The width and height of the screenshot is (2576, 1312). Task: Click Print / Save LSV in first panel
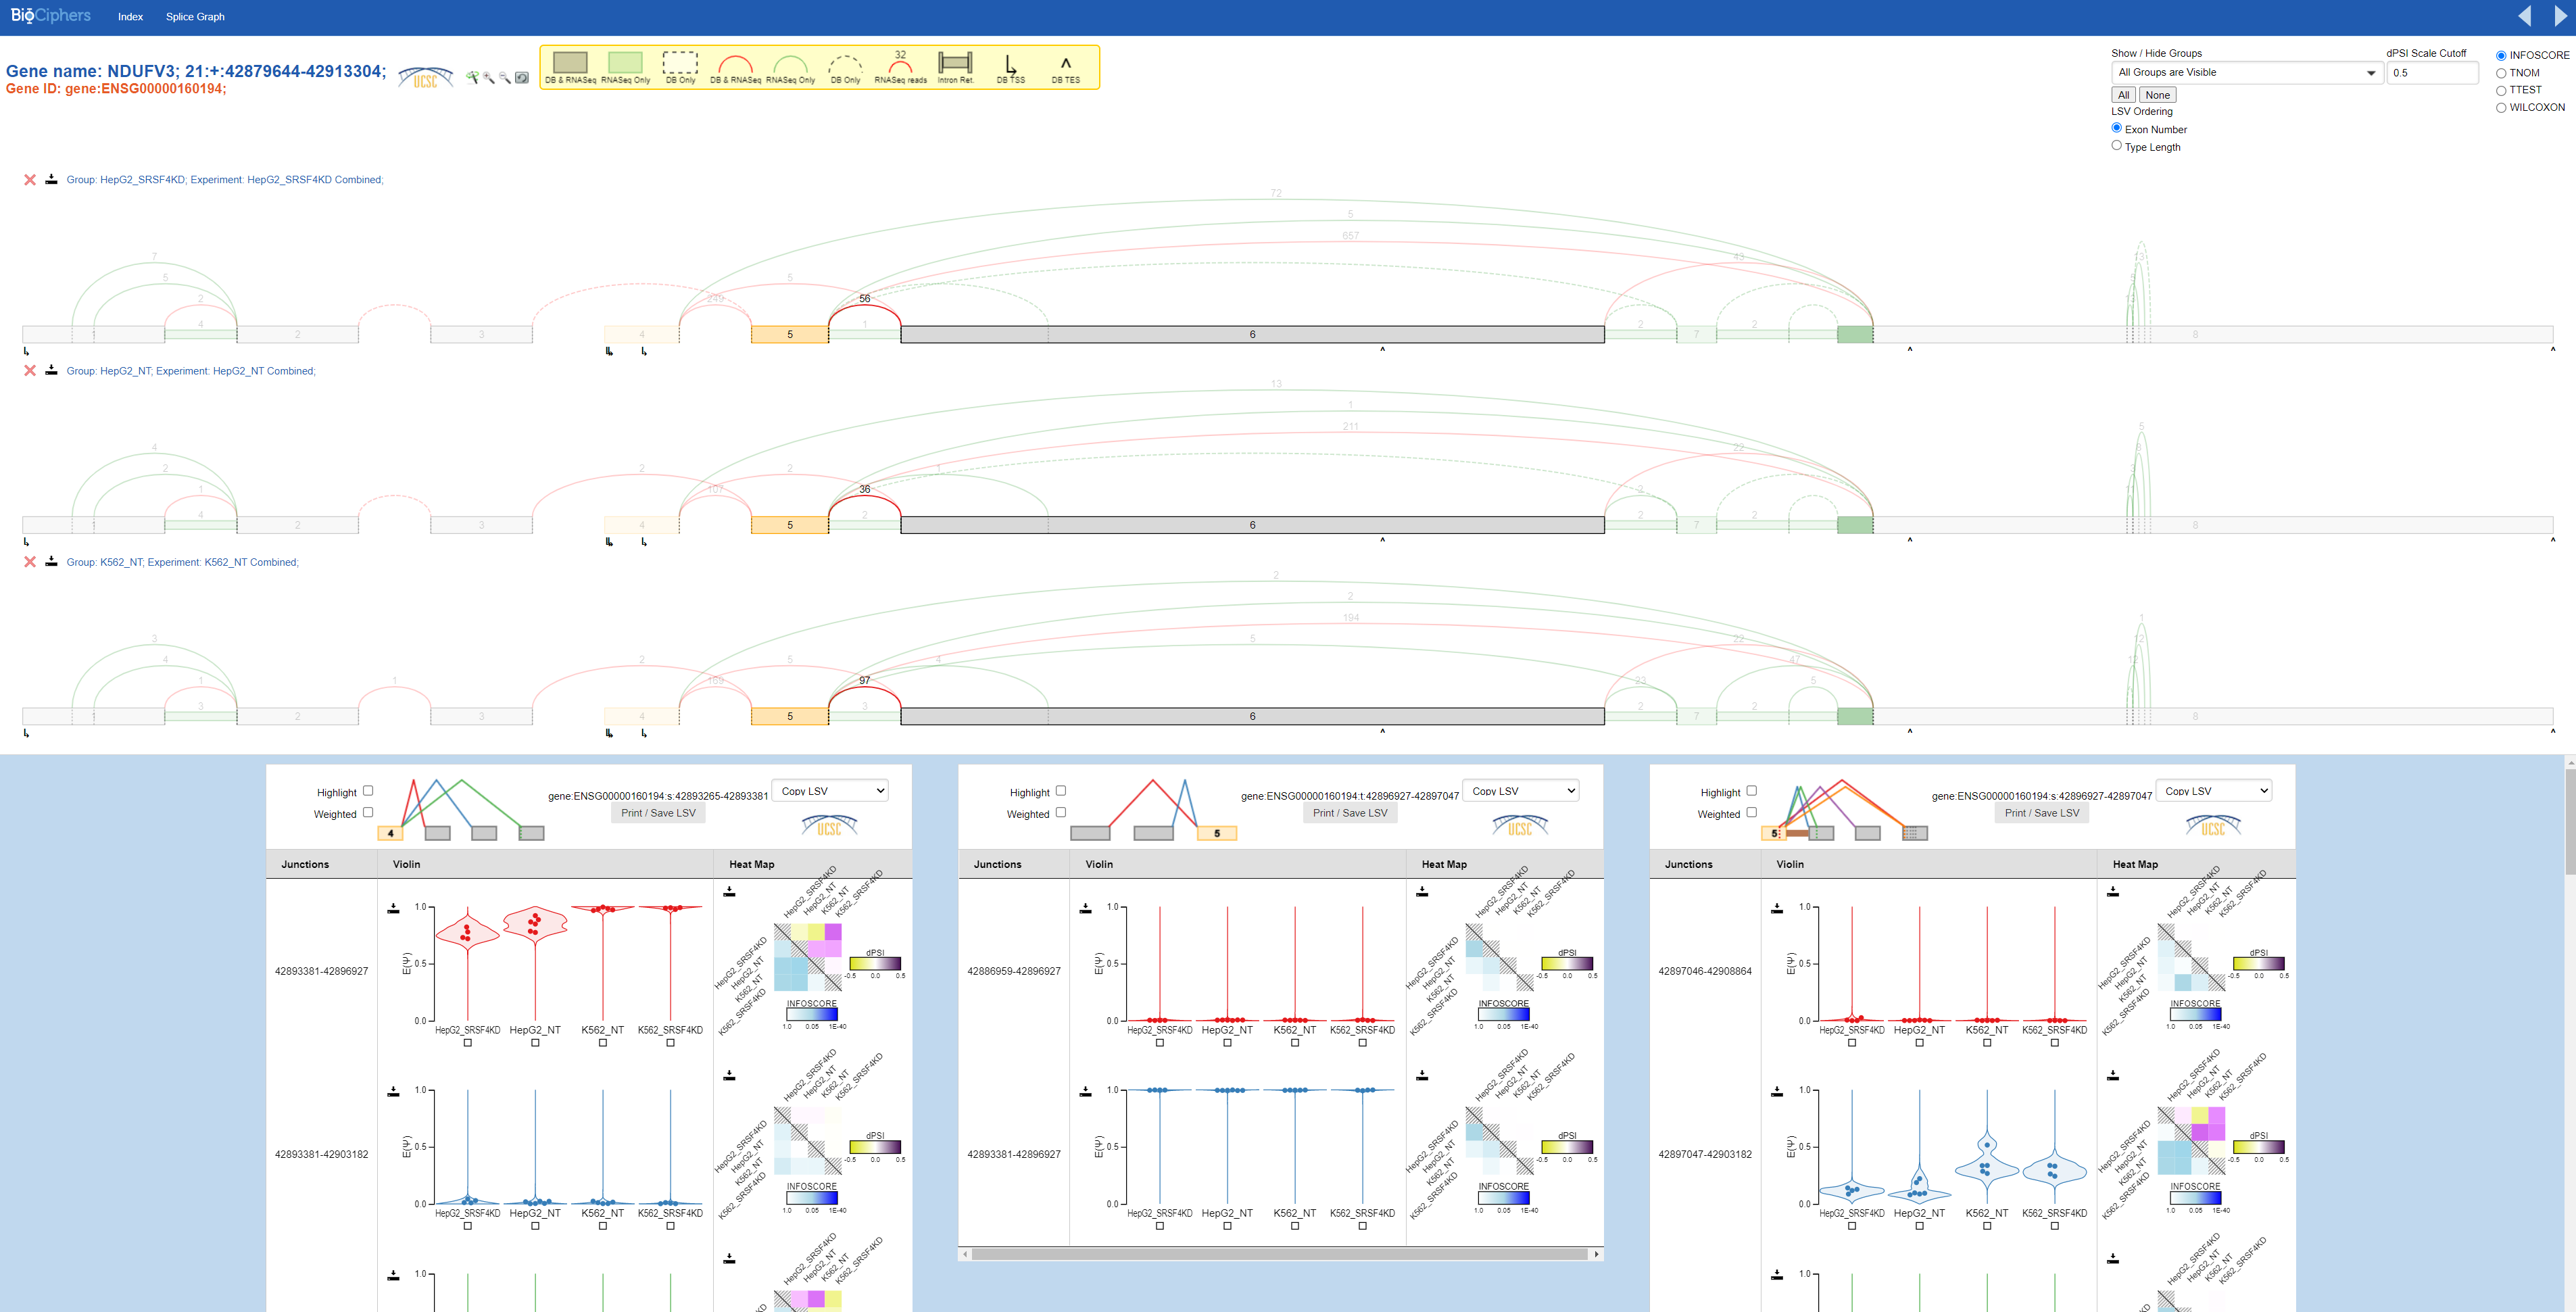point(658,813)
